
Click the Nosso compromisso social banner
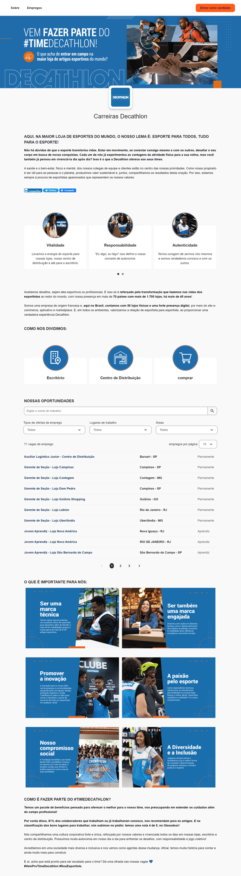72,757
